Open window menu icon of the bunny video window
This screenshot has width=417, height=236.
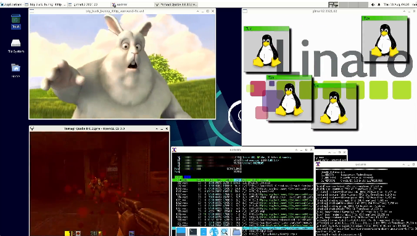click(x=31, y=11)
